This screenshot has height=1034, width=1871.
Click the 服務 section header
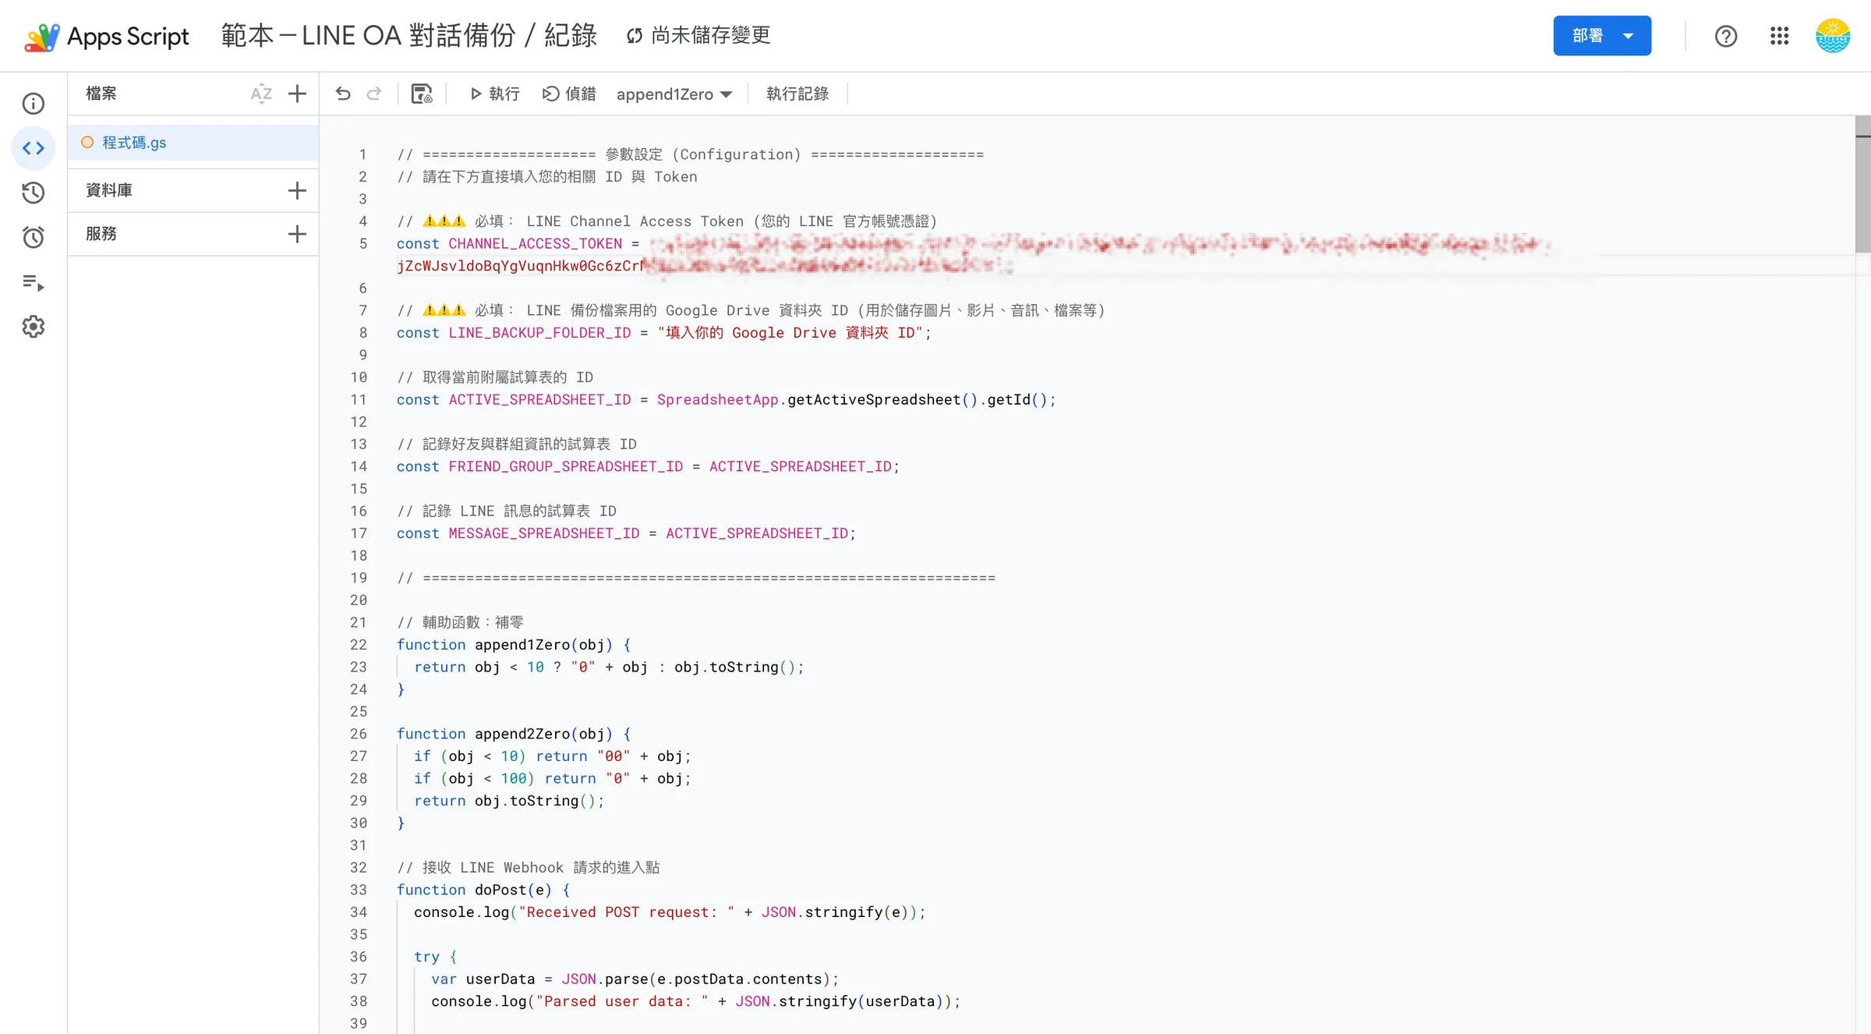tap(101, 234)
